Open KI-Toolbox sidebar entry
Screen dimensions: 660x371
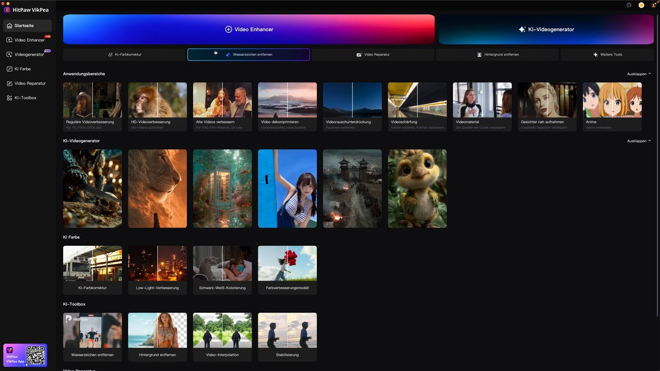[x=28, y=98]
